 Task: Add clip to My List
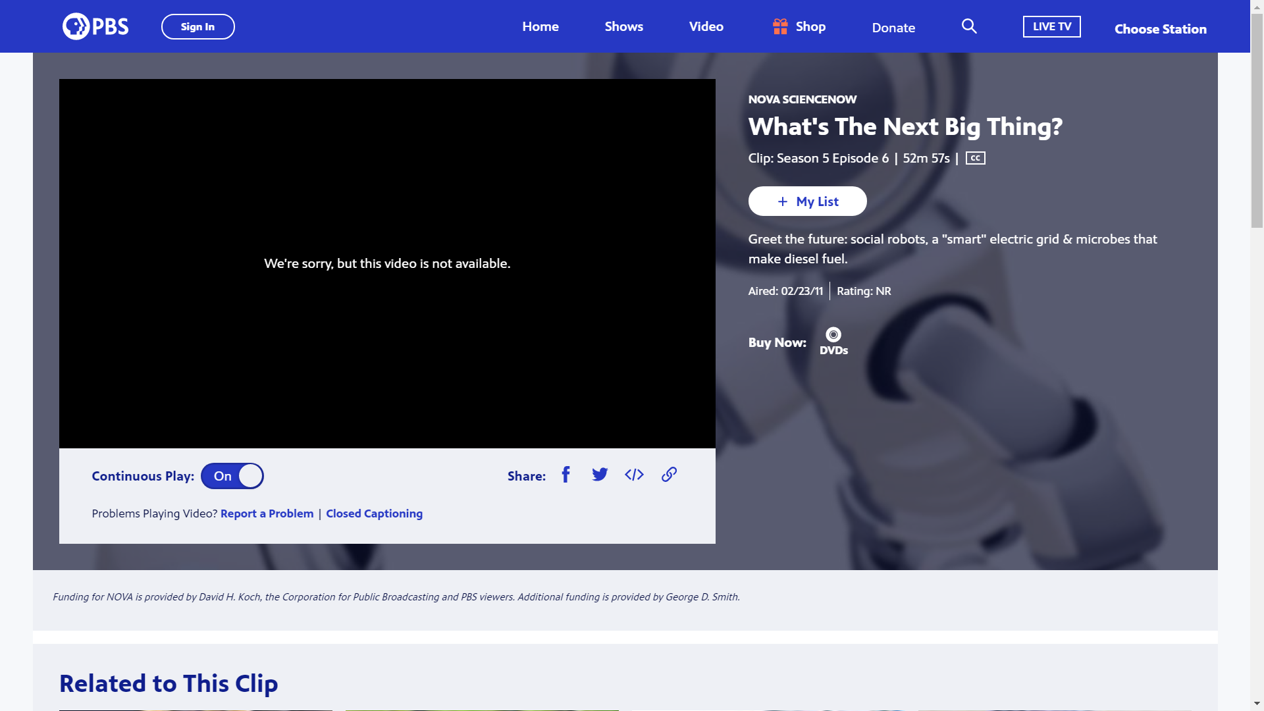(808, 201)
